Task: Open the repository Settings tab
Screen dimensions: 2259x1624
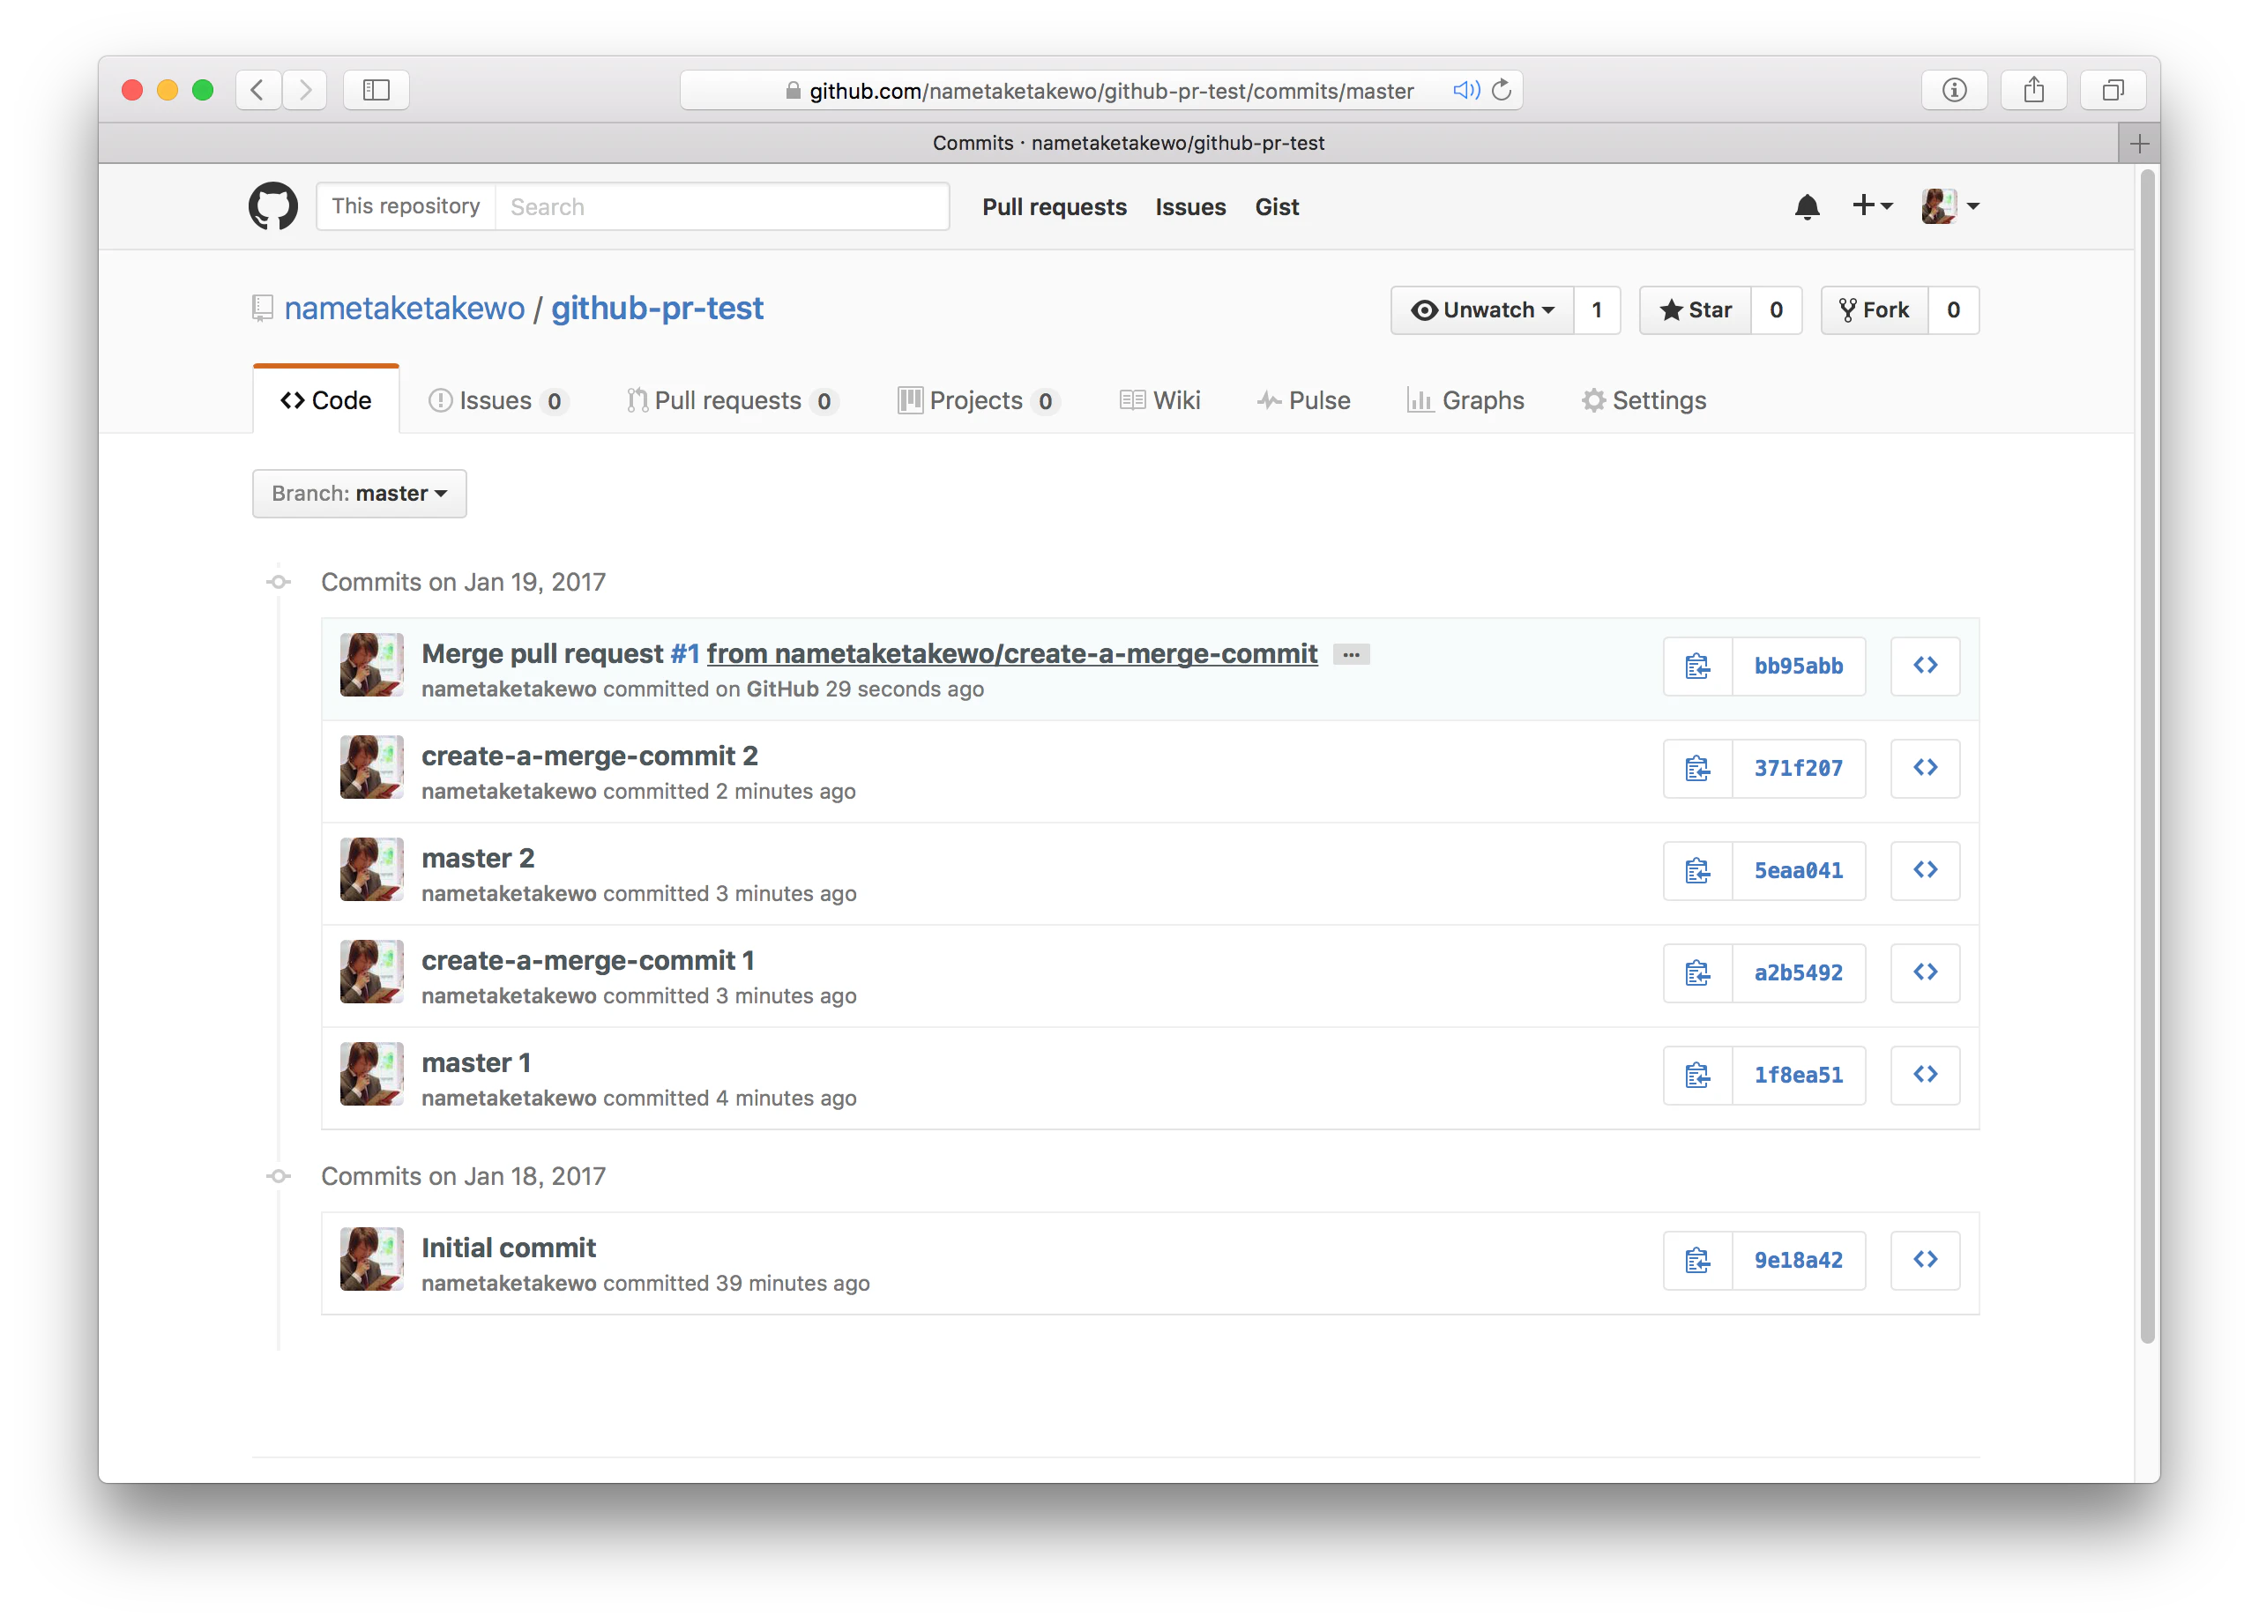Action: click(1644, 400)
